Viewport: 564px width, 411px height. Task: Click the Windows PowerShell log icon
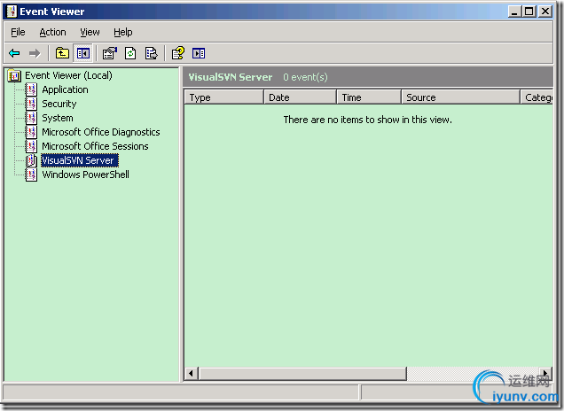coord(32,174)
